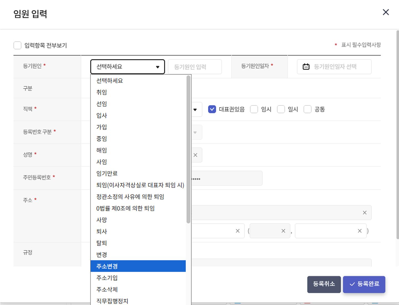
Task: Pick 중임 from the dropdown list
Action: pyautogui.click(x=138, y=139)
